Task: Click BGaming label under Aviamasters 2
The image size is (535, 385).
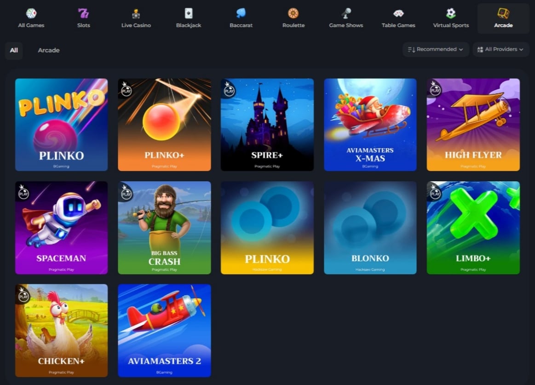Action: click(x=164, y=373)
